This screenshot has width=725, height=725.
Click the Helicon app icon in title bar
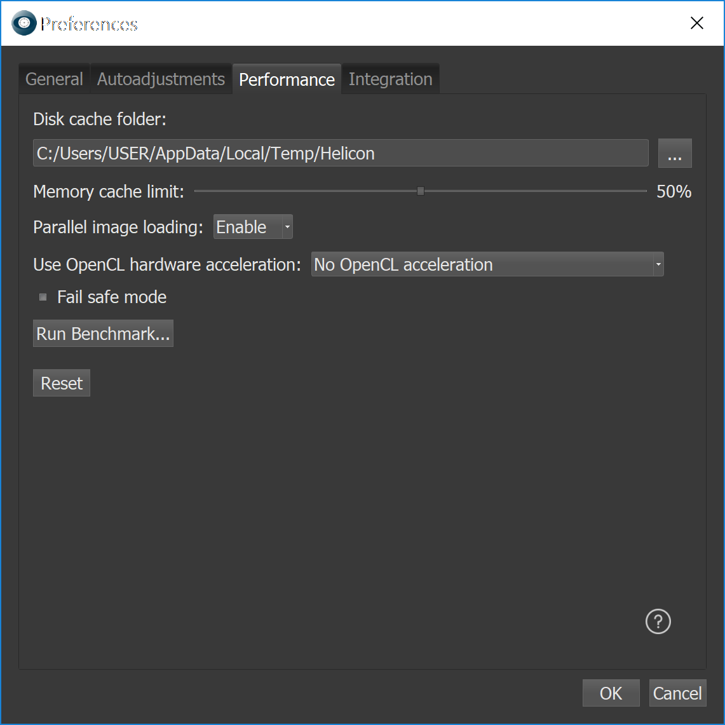[24, 24]
